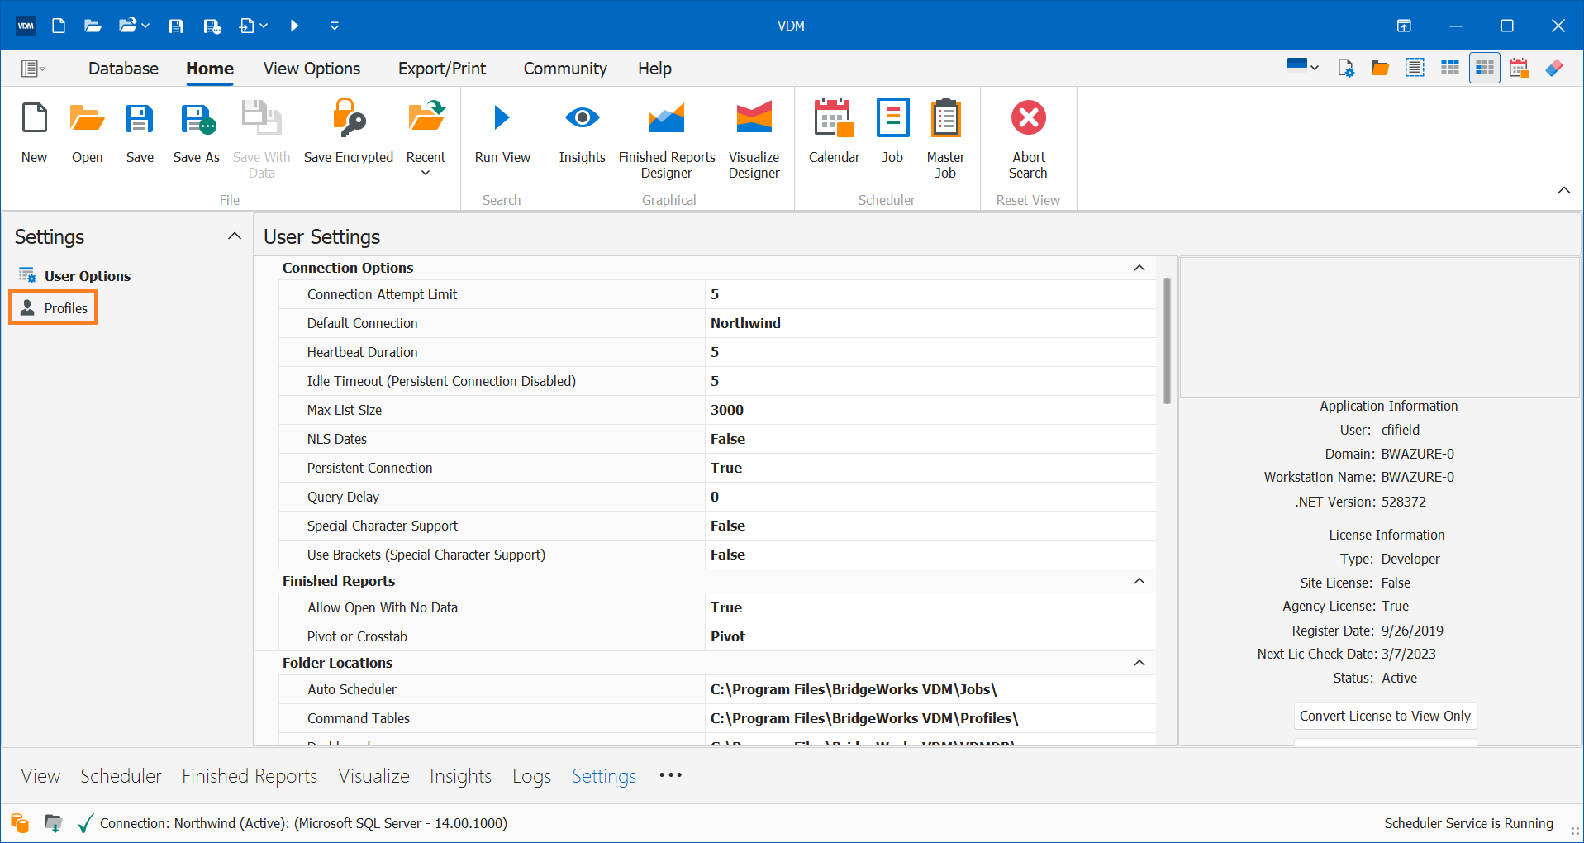1584x843 pixels.
Task: Click the orange folder icon at top right
Action: pyautogui.click(x=1380, y=68)
